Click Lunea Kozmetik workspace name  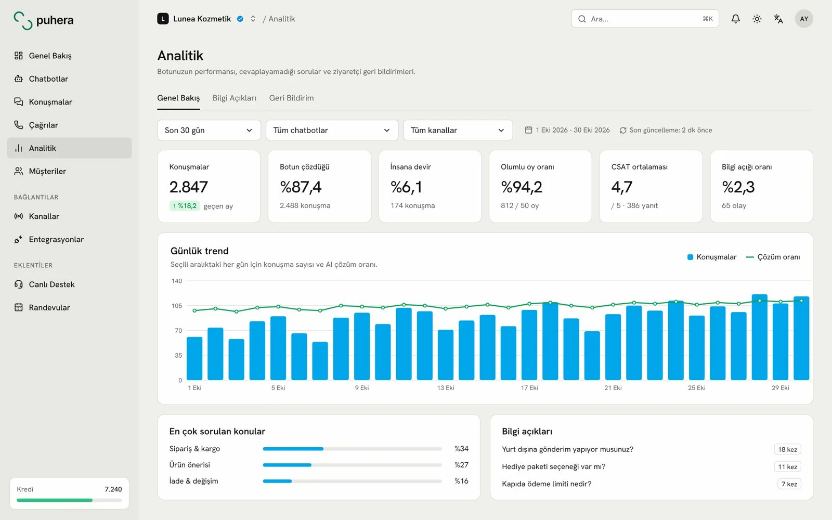tap(202, 19)
